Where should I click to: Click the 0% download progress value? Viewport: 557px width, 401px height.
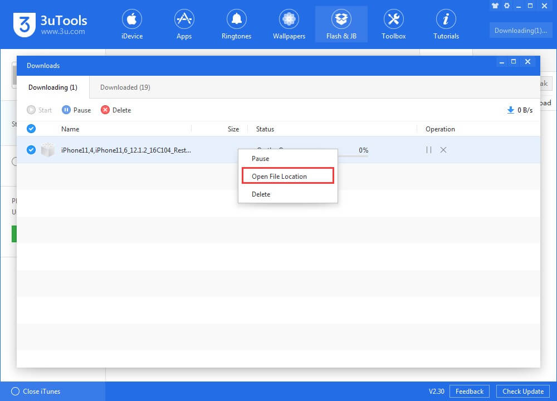(363, 150)
